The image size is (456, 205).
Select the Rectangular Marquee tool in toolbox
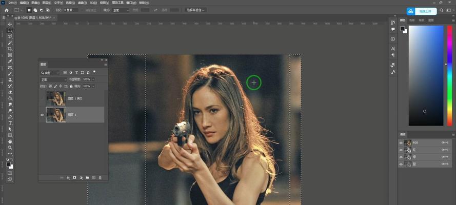click(10, 30)
